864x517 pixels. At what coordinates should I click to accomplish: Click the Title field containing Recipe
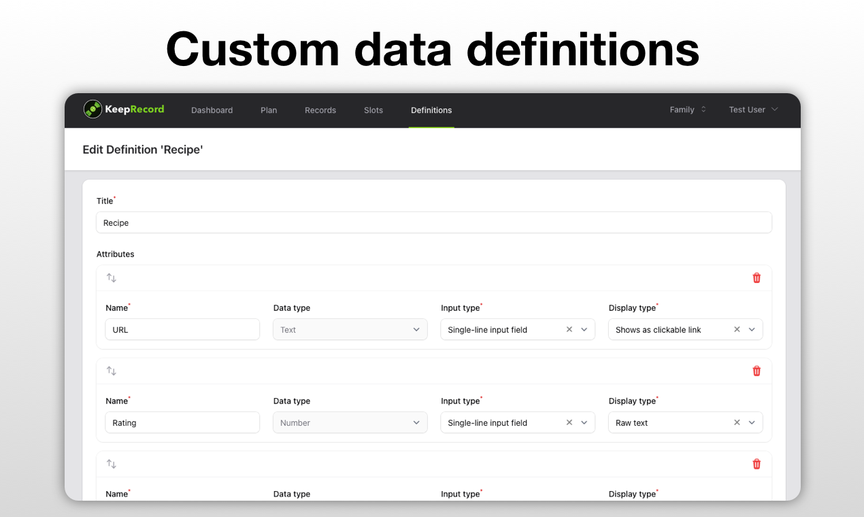434,222
